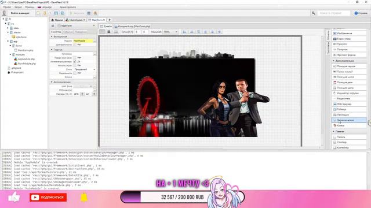371x208 pixels.
Task: Add the Video player (Видео плеер) component
Action: point(349,39)
